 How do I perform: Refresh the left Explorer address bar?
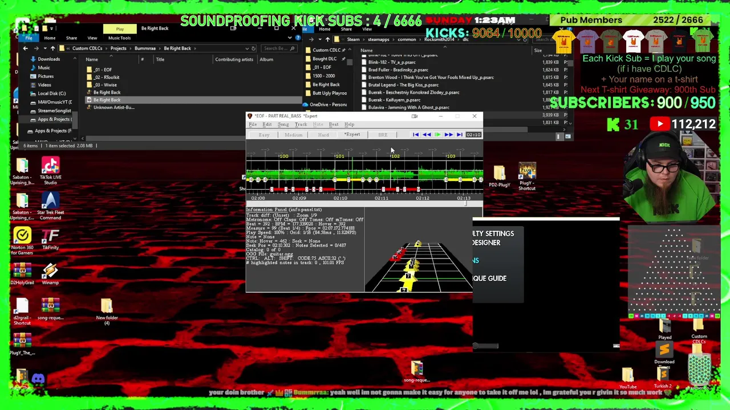pos(253,48)
